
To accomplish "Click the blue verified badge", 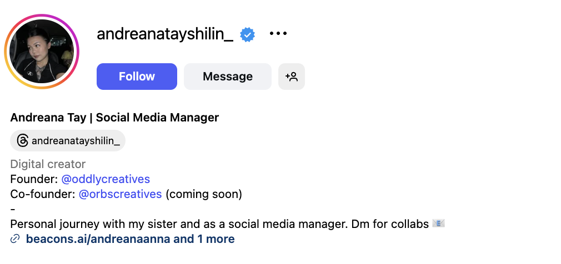I will 247,34.
